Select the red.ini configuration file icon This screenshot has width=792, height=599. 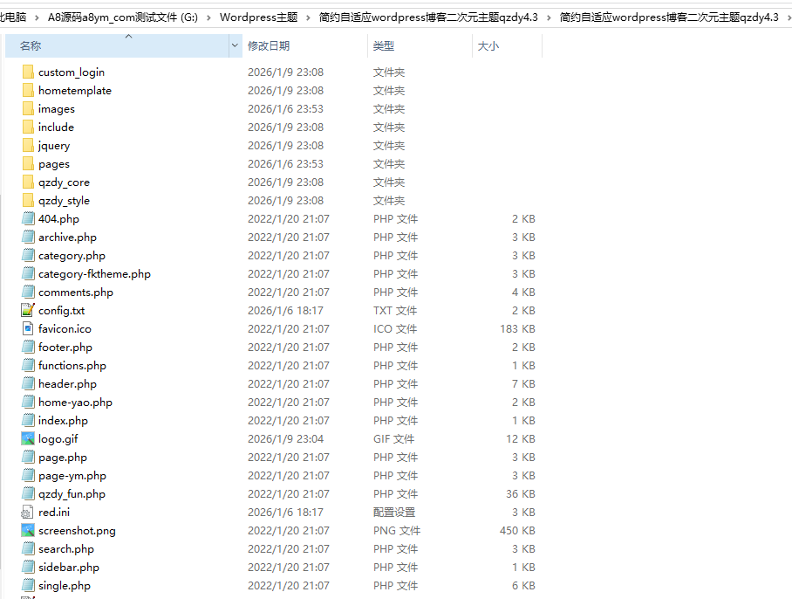[28, 512]
